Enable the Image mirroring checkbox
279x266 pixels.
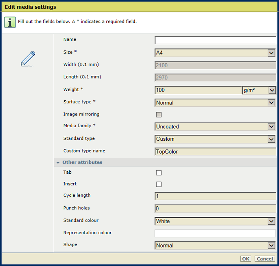coord(159,115)
